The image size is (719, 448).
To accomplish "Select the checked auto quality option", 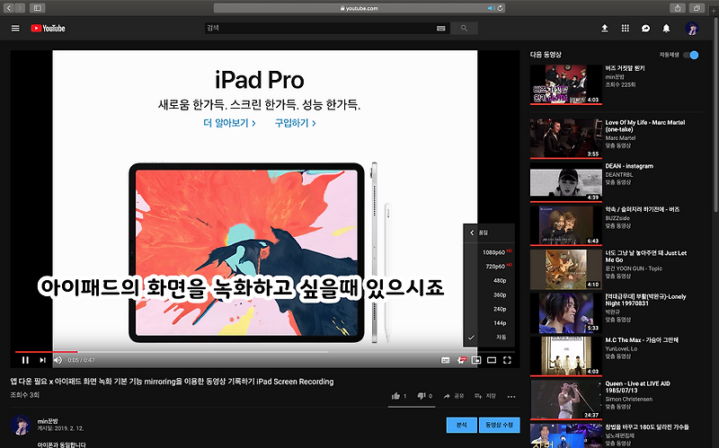I will pyautogui.click(x=489, y=338).
